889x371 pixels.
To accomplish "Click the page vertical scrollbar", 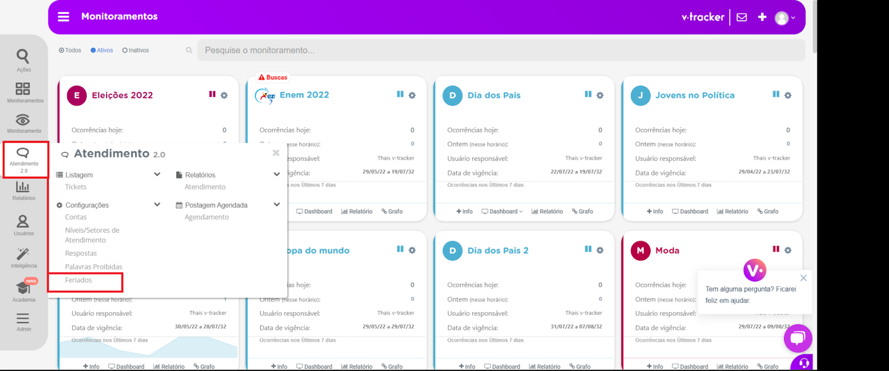I will pos(815,27).
